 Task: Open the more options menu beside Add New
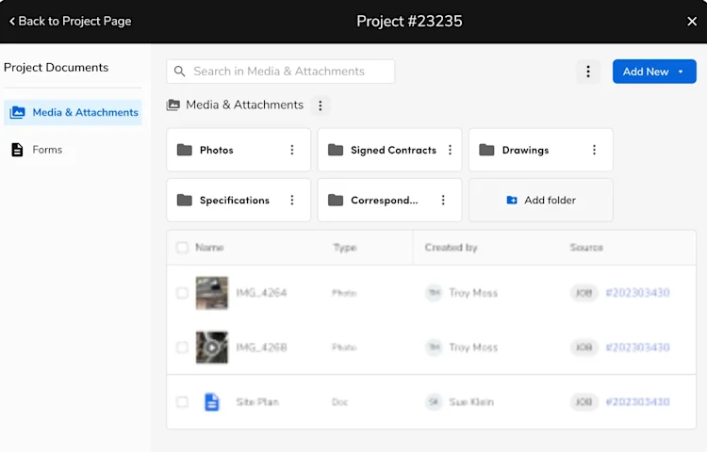pyautogui.click(x=588, y=72)
